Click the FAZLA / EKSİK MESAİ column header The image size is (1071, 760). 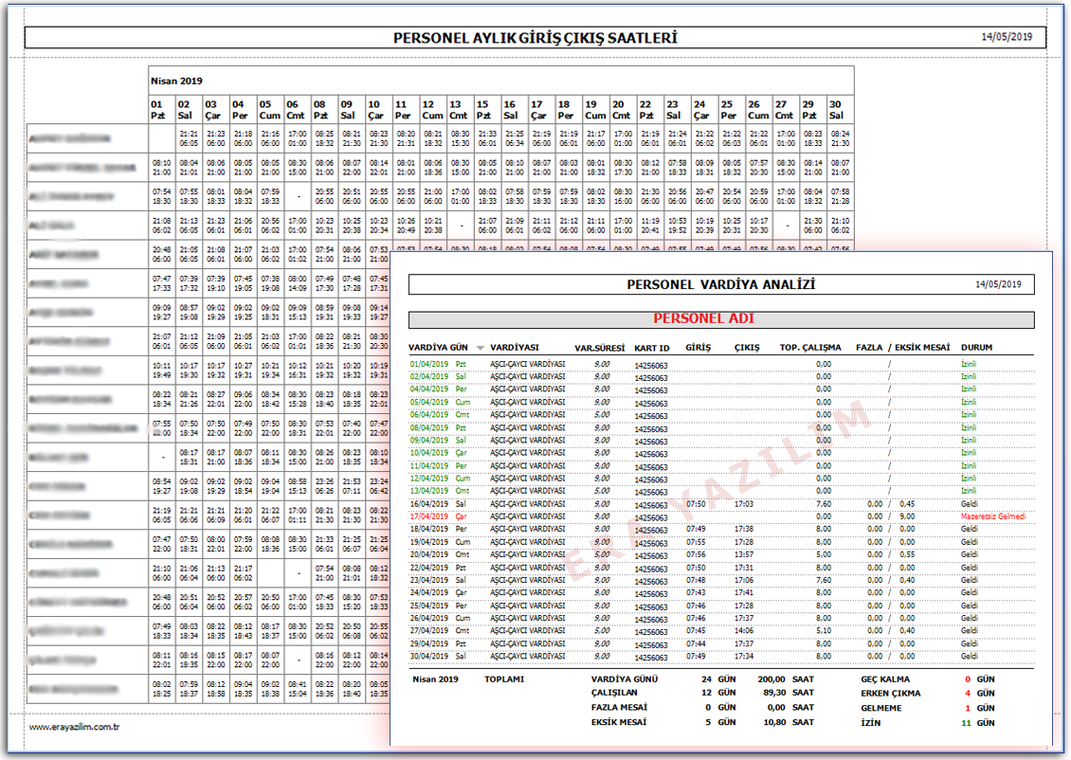901,348
